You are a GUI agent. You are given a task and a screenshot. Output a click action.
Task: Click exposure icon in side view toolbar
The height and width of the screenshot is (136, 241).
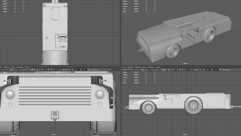(204, 70)
